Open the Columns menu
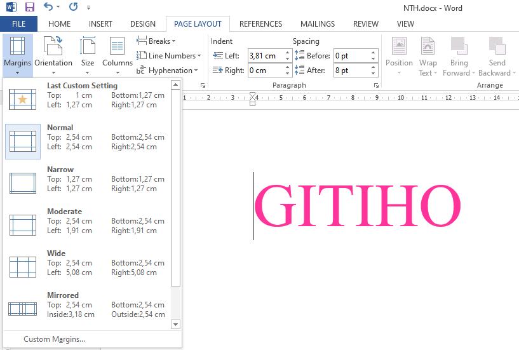Image resolution: width=519 pixels, height=350 pixels. (x=117, y=55)
